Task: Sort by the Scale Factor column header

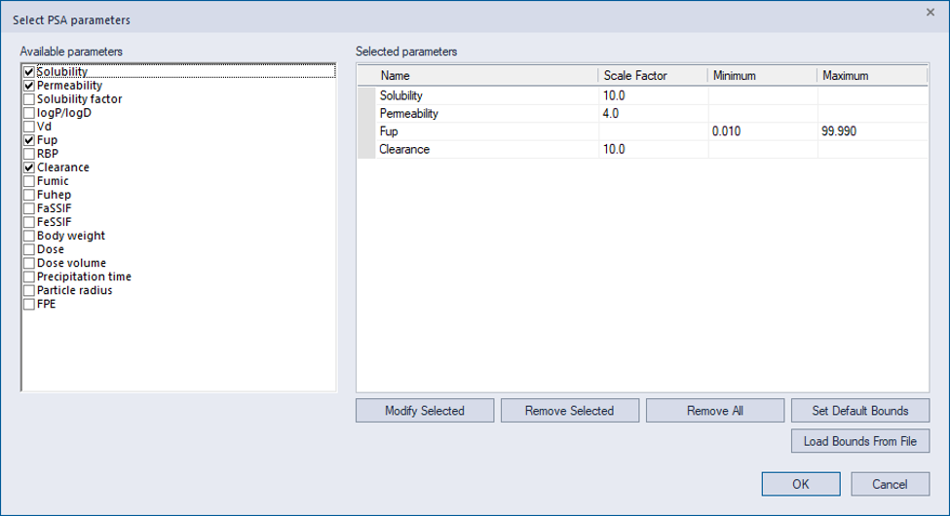Action: point(653,76)
